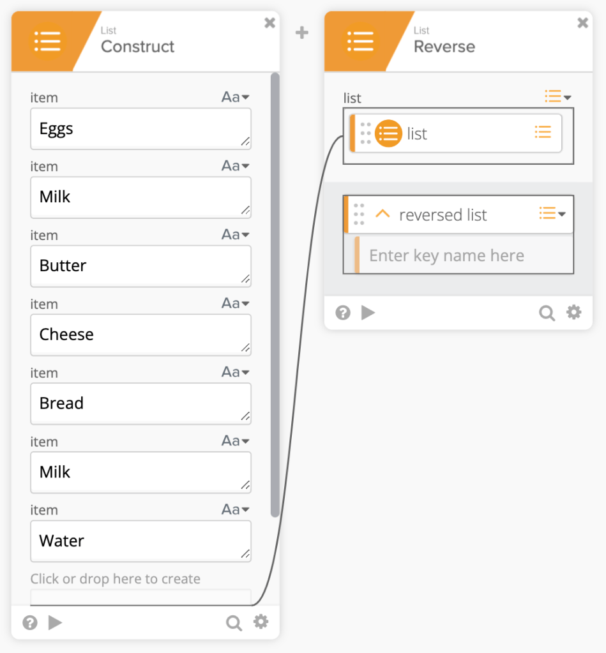Open settings gear on List Construct card
This screenshot has height=653, width=606.
coord(261,622)
